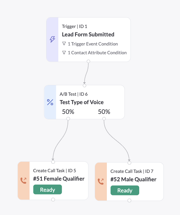Click the input connector atop A/B Test node

85,86
